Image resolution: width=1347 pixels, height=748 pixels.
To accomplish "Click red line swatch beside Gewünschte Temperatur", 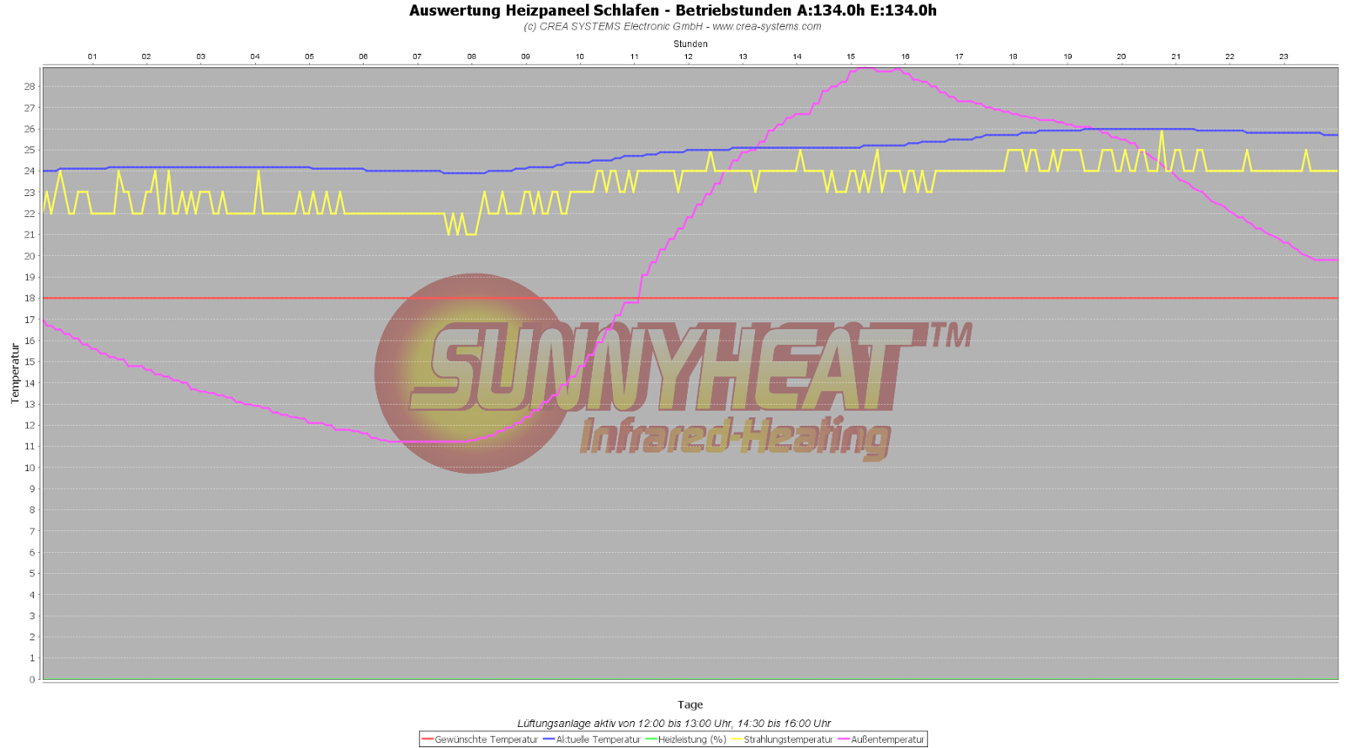I will 427,740.
